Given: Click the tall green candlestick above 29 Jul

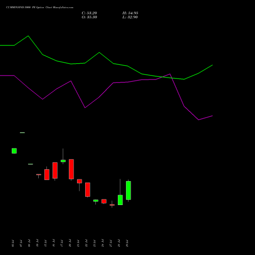Looking at the screenshot, I should (x=129, y=190).
